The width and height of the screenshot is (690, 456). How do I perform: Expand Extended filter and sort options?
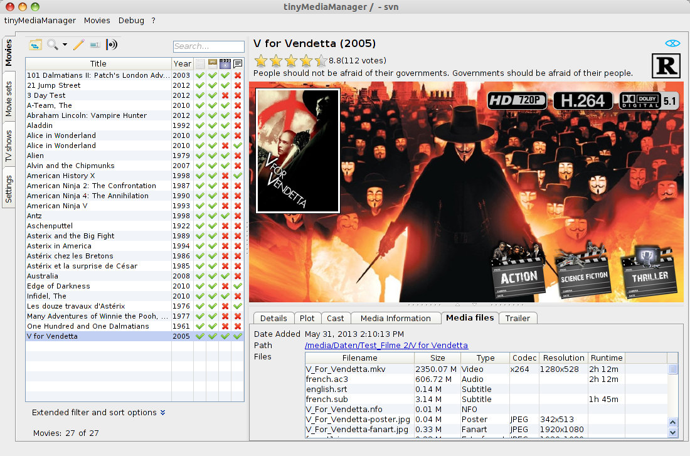(x=98, y=413)
